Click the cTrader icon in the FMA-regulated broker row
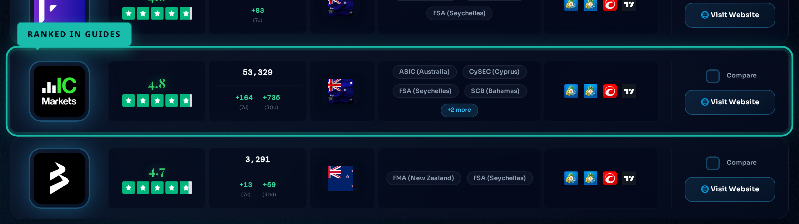799x224 pixels. point(610,178)
